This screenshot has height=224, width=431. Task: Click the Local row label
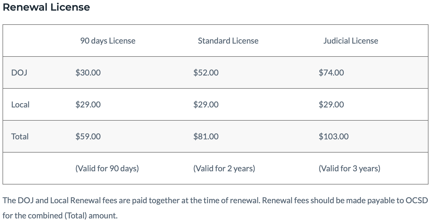click(20, 105)
